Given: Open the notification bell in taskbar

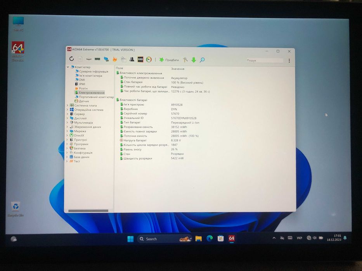Looking at the screenshot, I should 345,238.
